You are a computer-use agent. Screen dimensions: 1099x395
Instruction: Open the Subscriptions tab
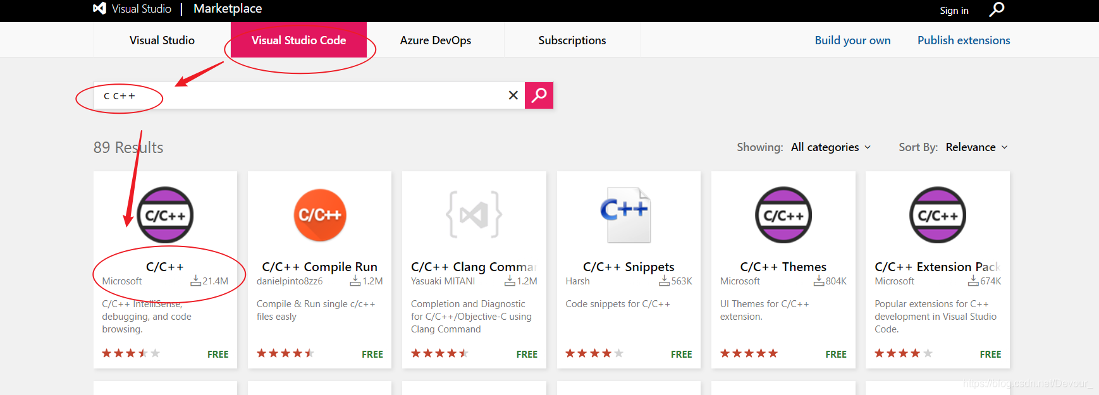572,40
